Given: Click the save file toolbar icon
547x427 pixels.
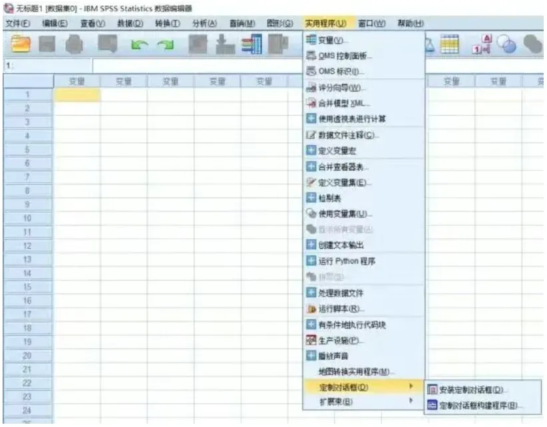Looking at the screenshot, I should [47, 45].
